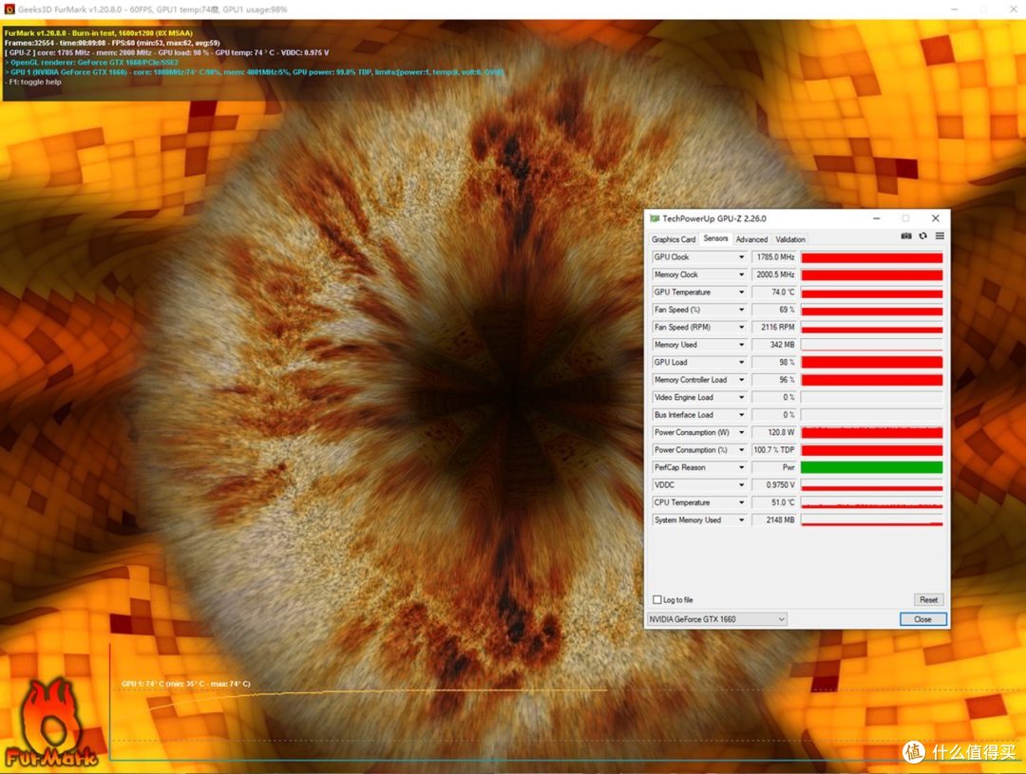The image size is (1026, 774).
Task: Click the FurMark title bar app icon
Action: [x=9, y=9]
